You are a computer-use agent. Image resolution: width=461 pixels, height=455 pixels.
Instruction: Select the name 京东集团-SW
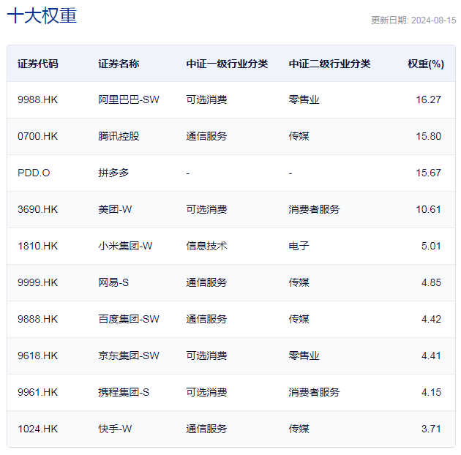pyautogui.click(x=129, y=356)
